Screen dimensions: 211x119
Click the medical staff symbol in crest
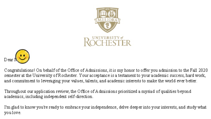coord(107,25)
